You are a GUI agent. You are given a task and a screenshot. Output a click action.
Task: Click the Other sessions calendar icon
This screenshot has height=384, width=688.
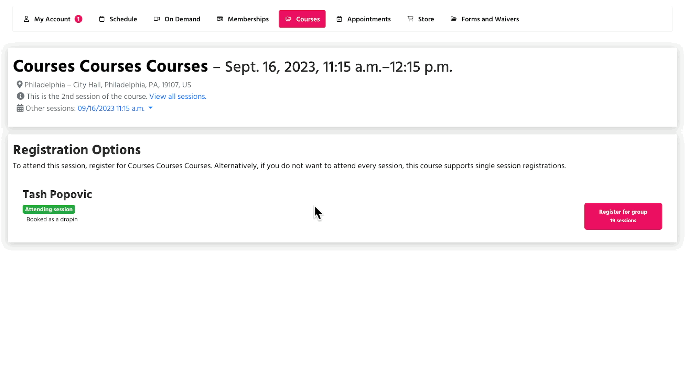(20, 108)
